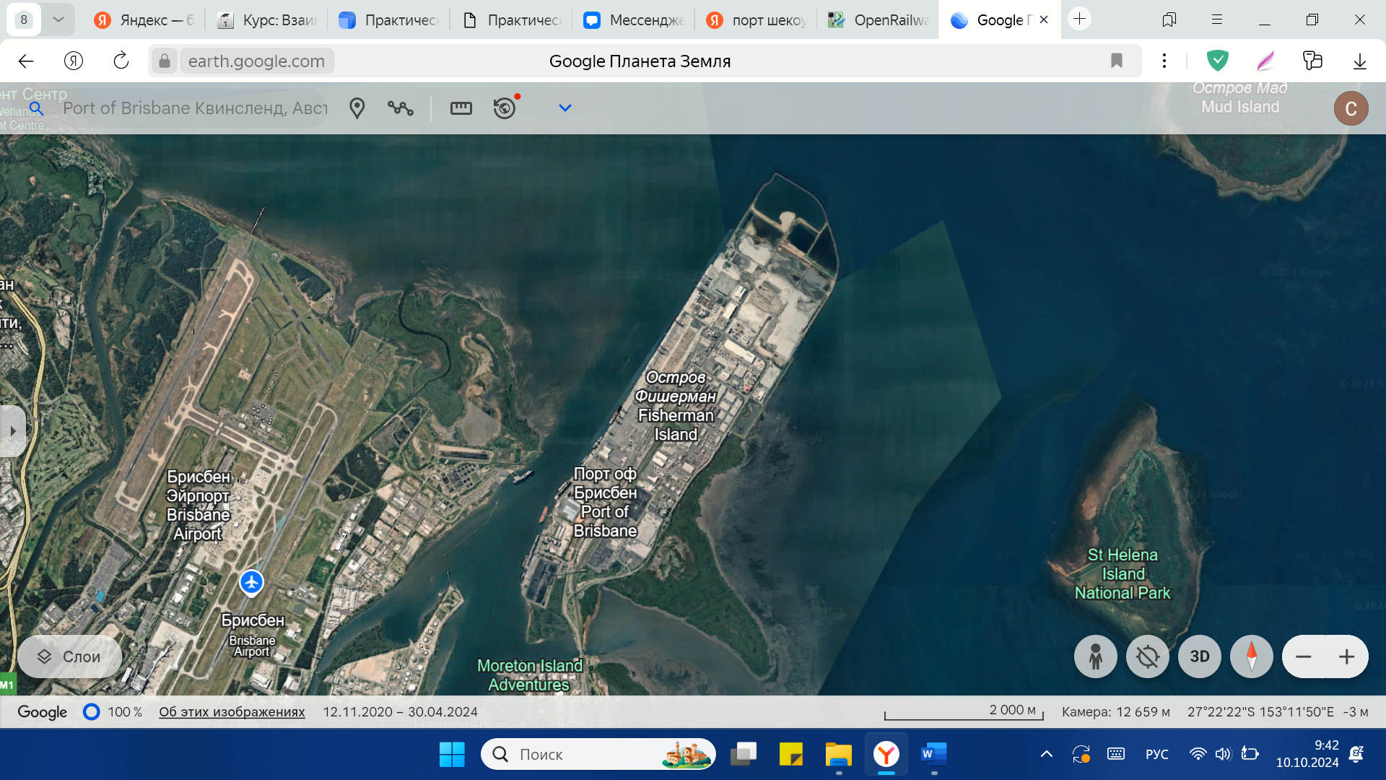The image size is (1386, 780).
Task: Click the site lock security icon
Action: click(x=165, y=61)
